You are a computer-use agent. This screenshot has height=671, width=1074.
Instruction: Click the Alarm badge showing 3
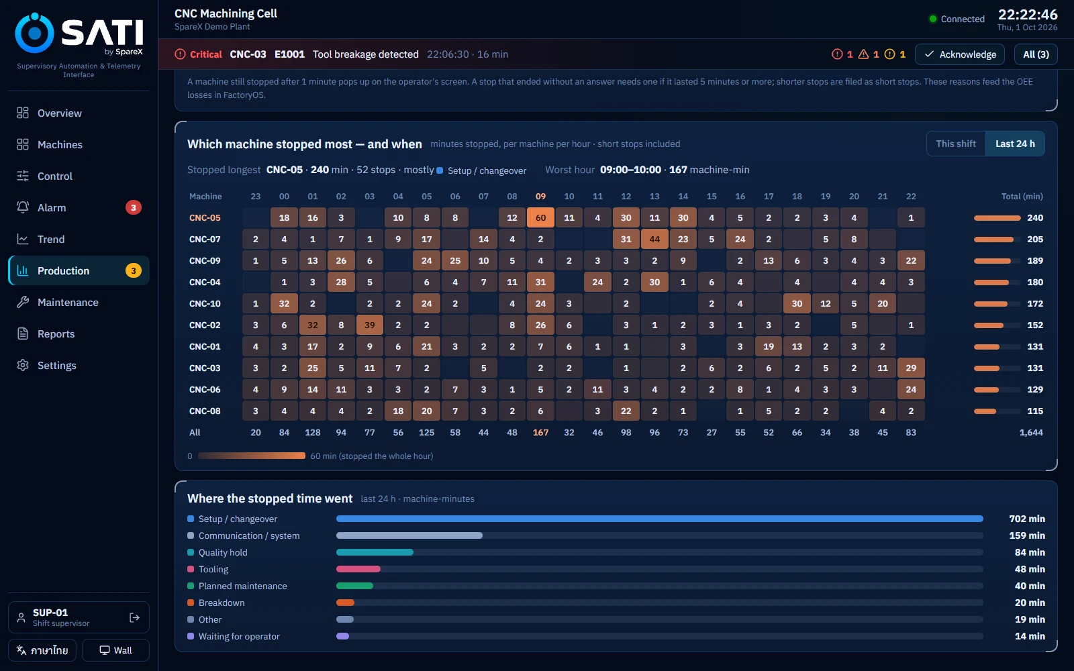coord(134,207)
